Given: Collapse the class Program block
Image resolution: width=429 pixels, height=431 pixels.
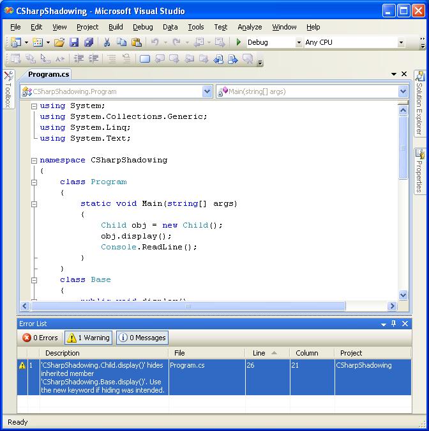Looking at the screenshot, I should pyautogui.click(x=34, y=182).
